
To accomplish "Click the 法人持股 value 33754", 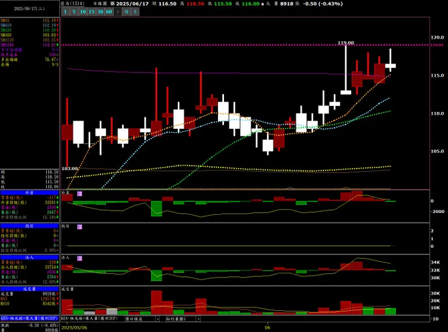I will [x=50, y=267].
